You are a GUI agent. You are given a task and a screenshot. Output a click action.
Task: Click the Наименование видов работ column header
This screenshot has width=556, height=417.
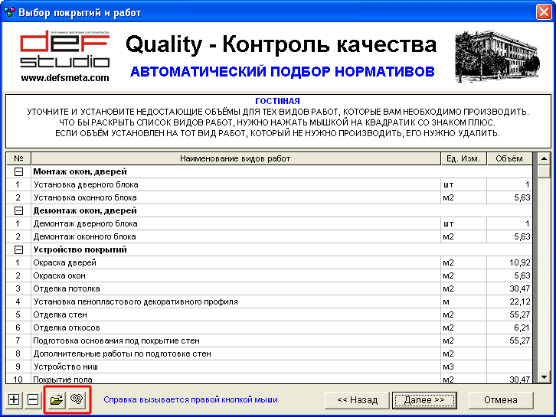(x=234, y=158)
